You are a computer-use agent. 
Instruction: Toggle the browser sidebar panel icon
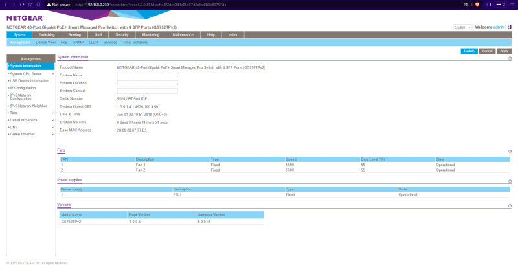coord(489,5)
